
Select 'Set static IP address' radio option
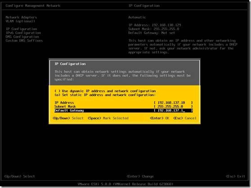105,95
